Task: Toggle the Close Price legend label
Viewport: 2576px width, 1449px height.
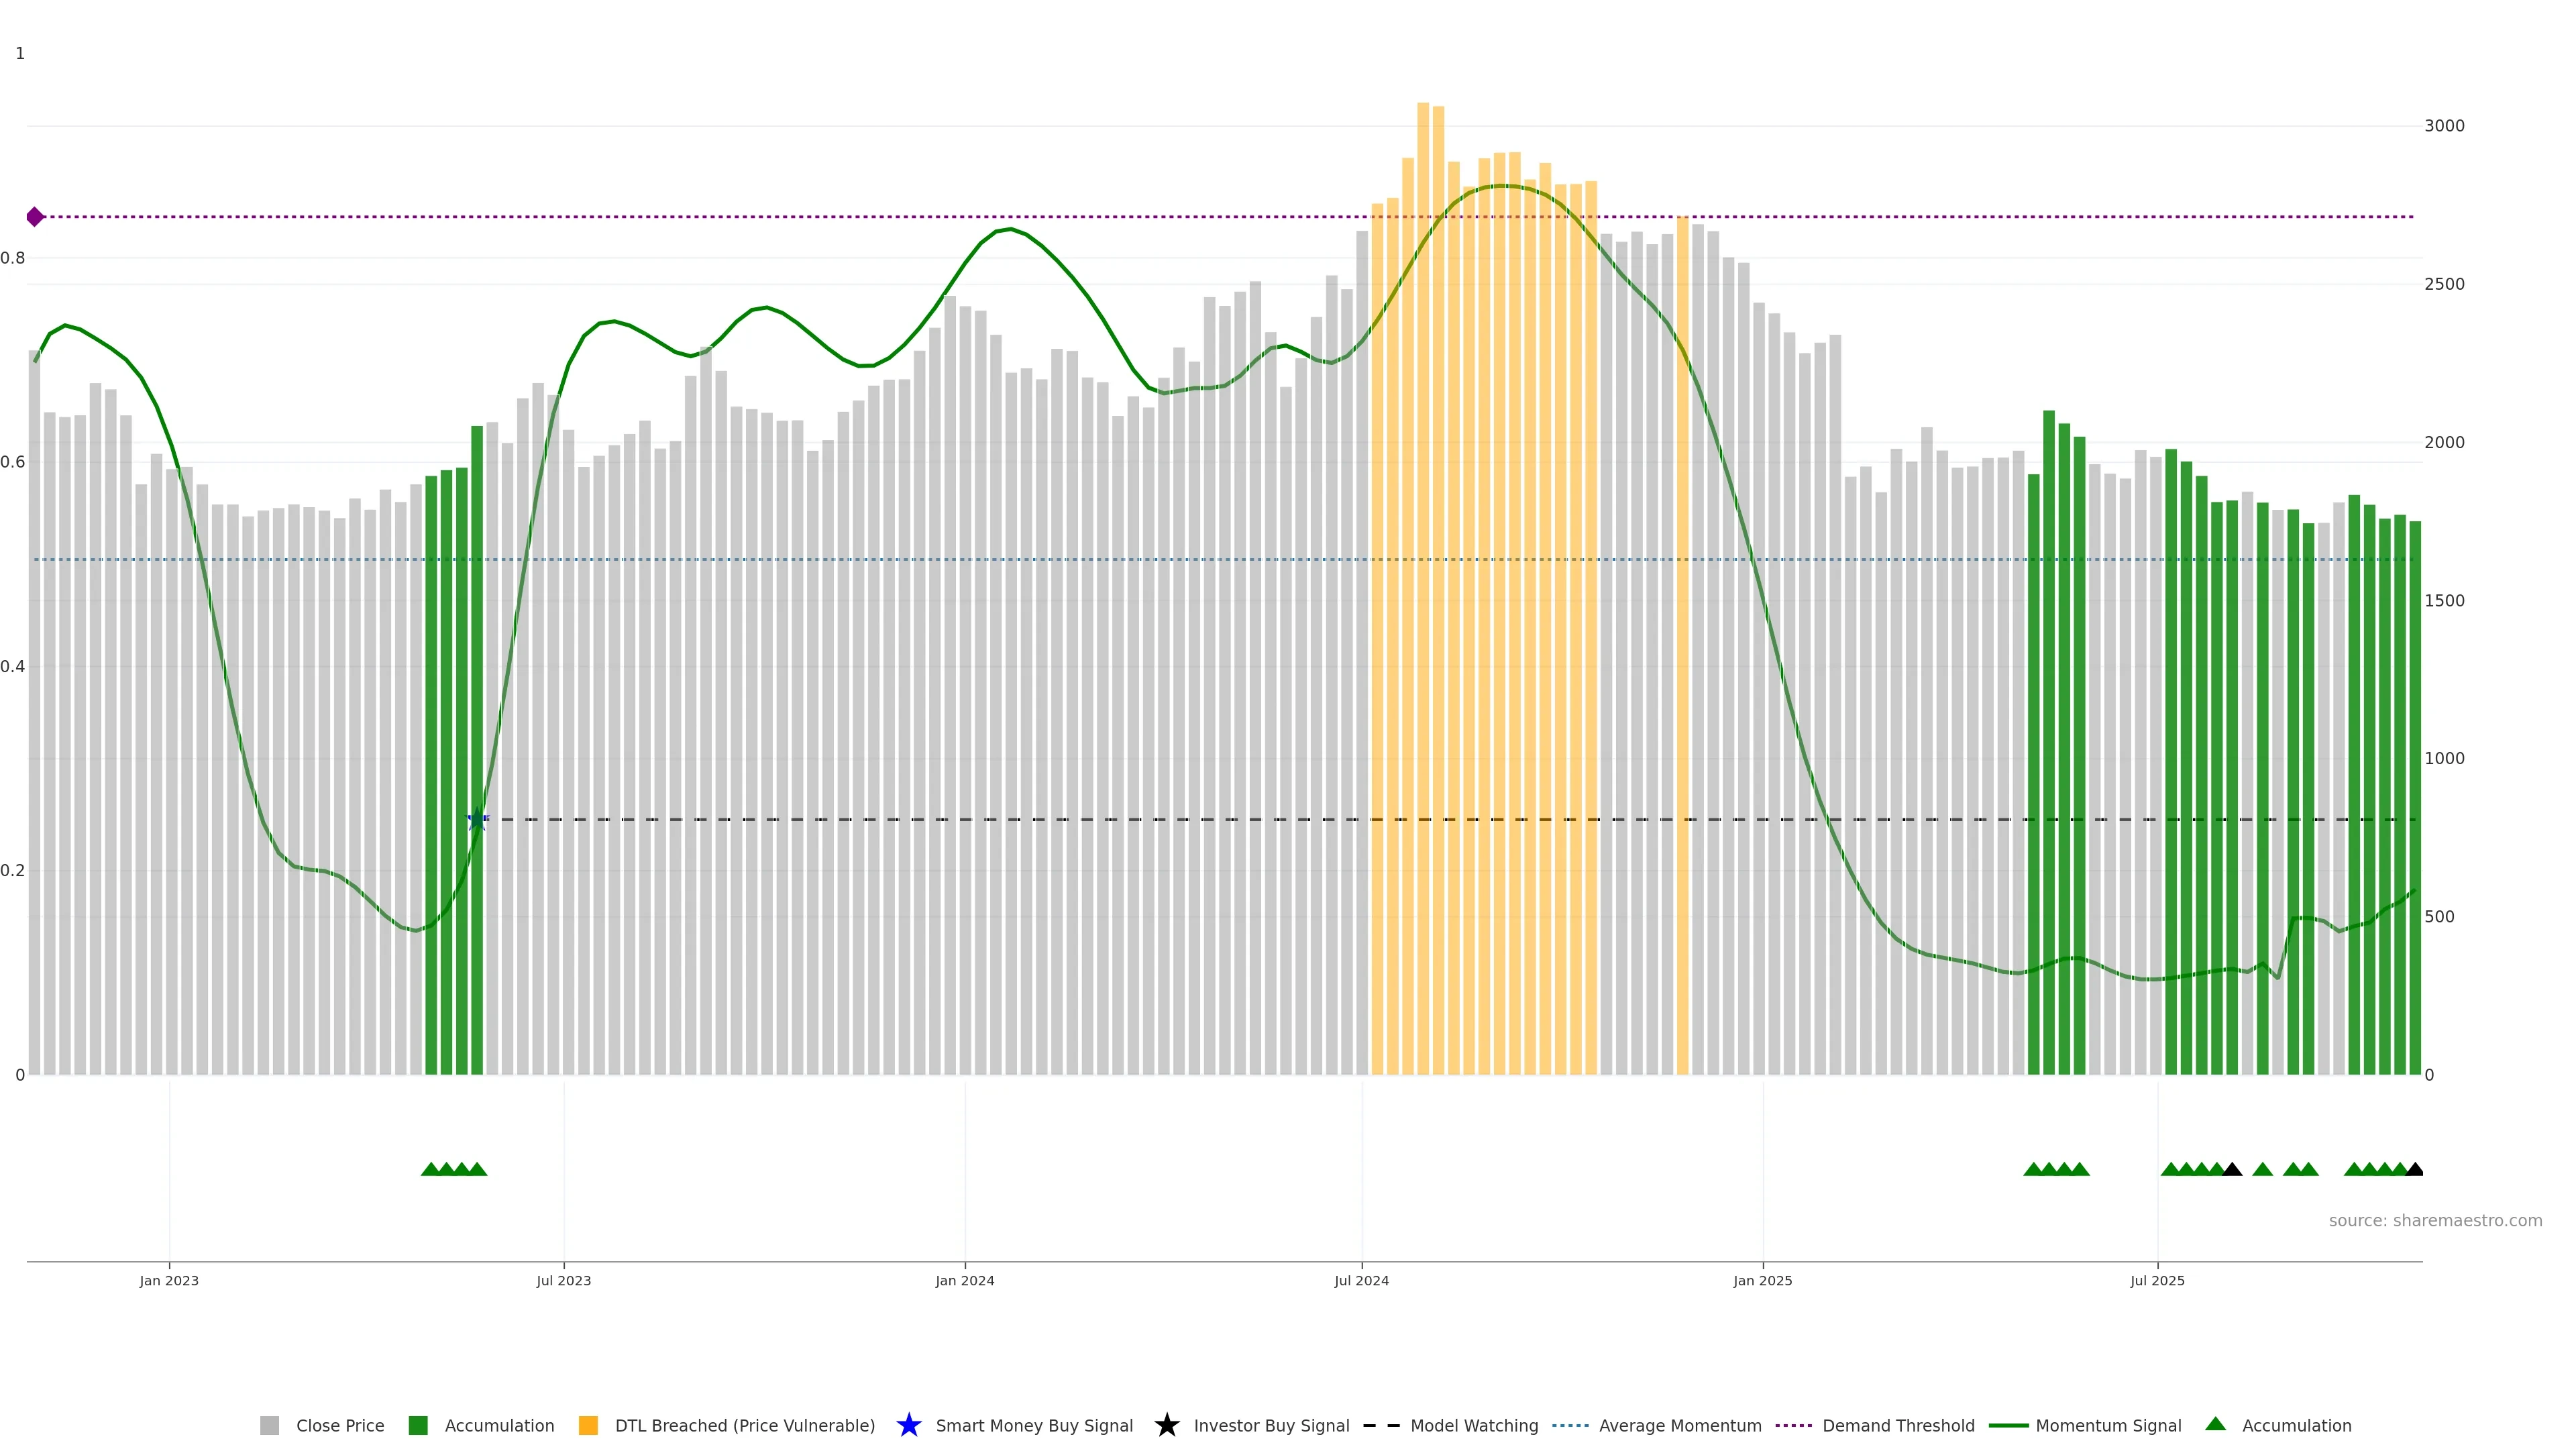Action: [340, 1425]
